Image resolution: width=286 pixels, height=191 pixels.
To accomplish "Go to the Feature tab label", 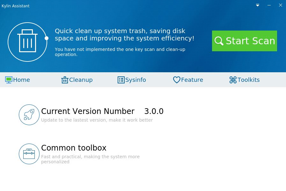I will [192, 80].
